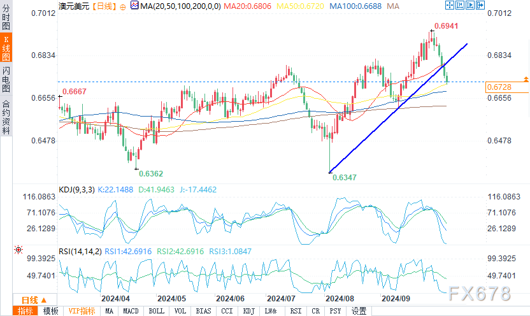Click the 0.6667 opening price label
This screenshot has height=316, width=530.
coord(75,92)
